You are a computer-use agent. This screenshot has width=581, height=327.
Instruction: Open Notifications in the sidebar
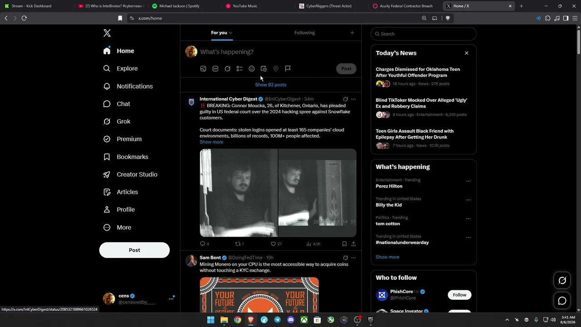tap(128, 86)
